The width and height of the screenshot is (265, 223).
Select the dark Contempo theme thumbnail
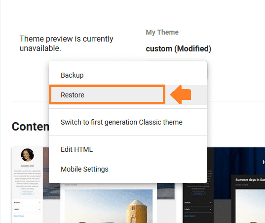pos(224,185)
